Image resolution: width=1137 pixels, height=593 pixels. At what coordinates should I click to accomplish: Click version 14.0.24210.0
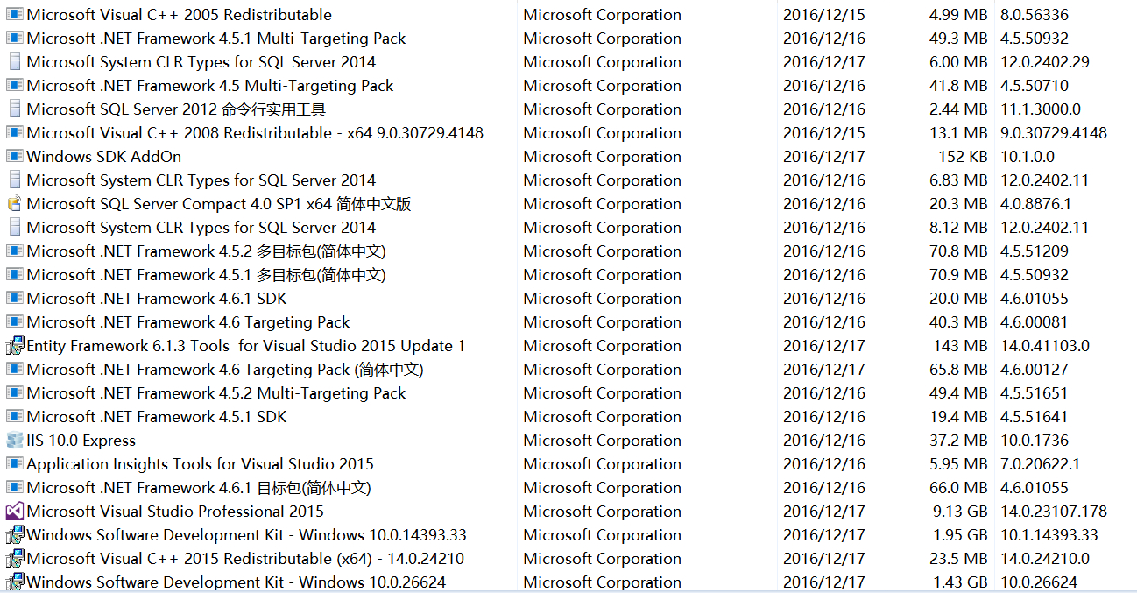[1045, 559]
